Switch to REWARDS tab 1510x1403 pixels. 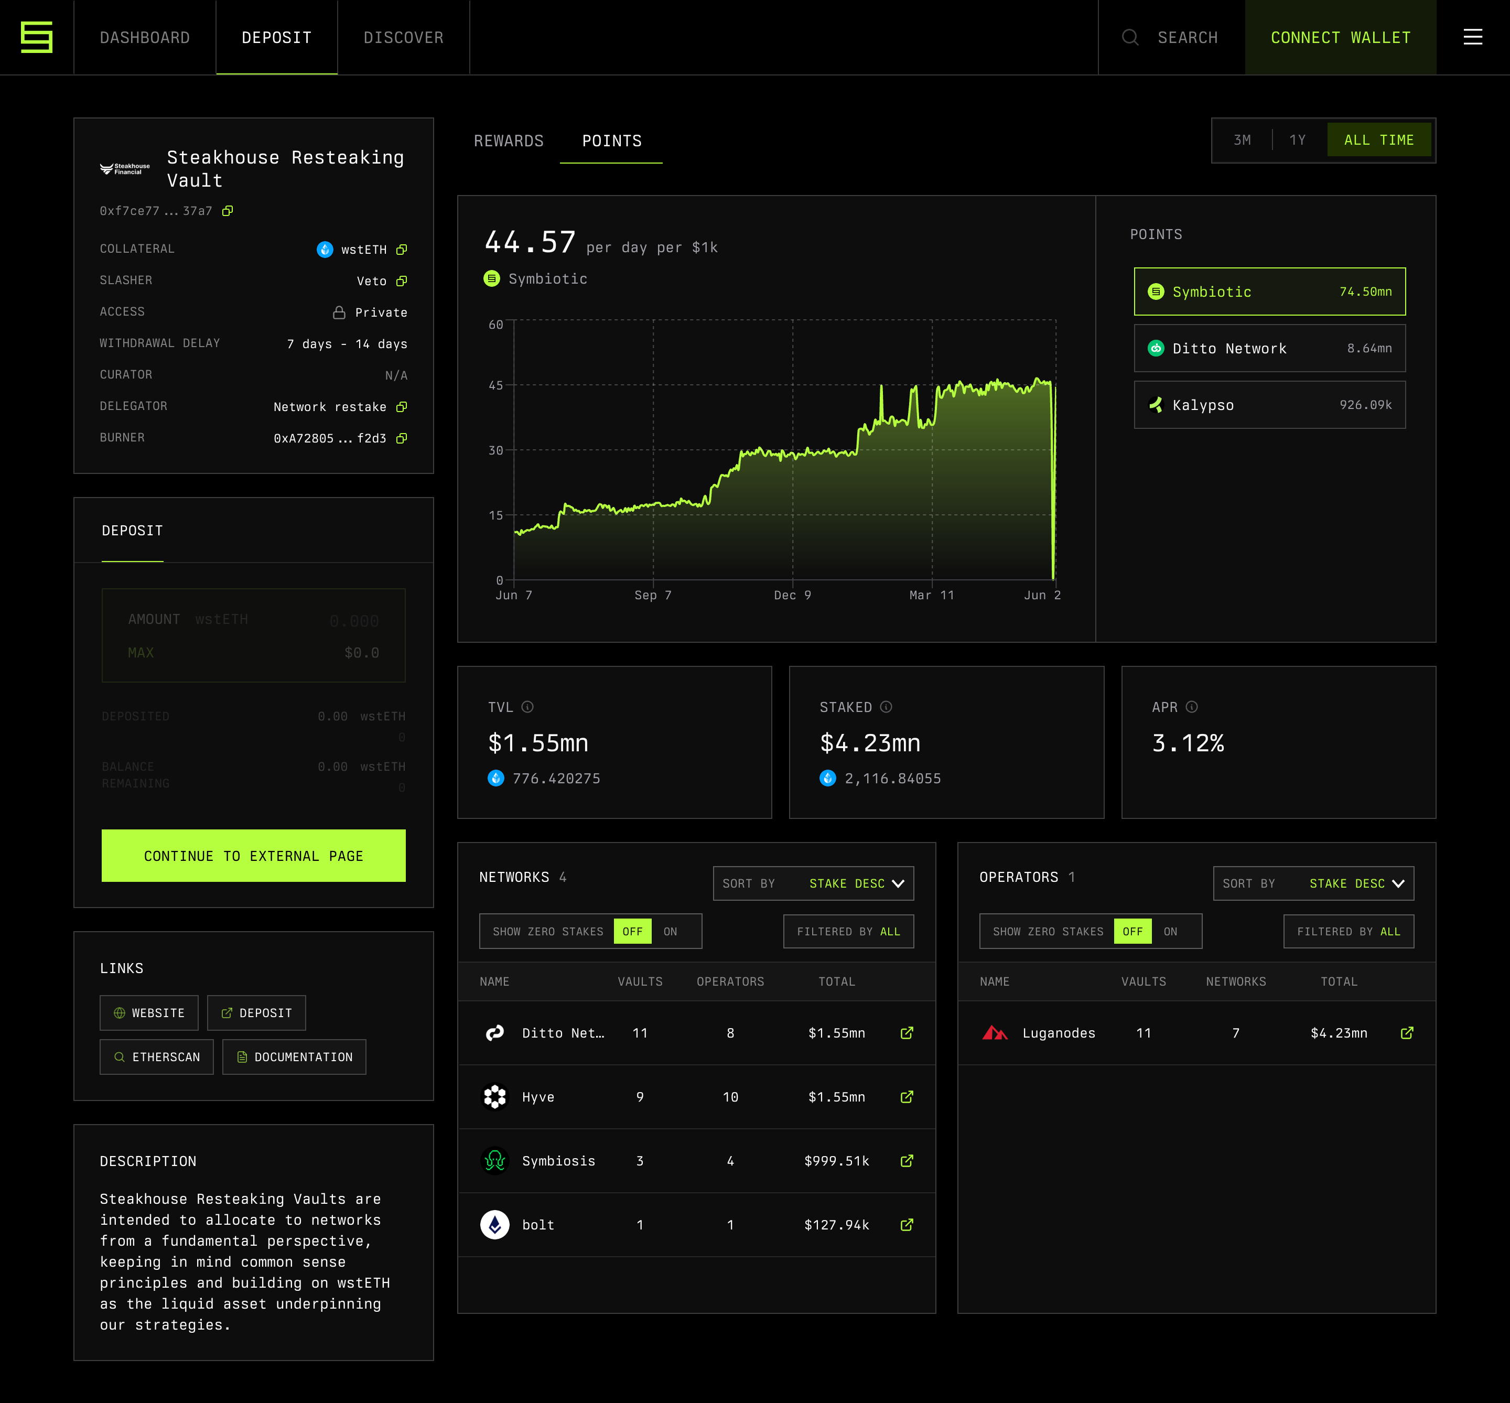[x=509, y=141]
